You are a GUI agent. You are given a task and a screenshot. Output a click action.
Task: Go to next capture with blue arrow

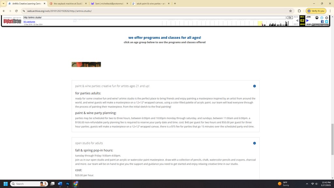tap(307, 21)
